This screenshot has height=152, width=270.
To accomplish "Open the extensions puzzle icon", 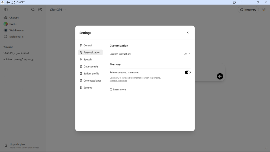I will click(234, 2).
